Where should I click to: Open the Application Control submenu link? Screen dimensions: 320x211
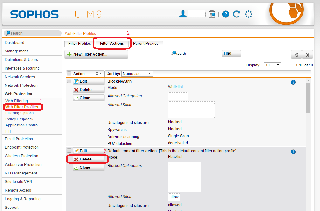(x=22, y=125)
